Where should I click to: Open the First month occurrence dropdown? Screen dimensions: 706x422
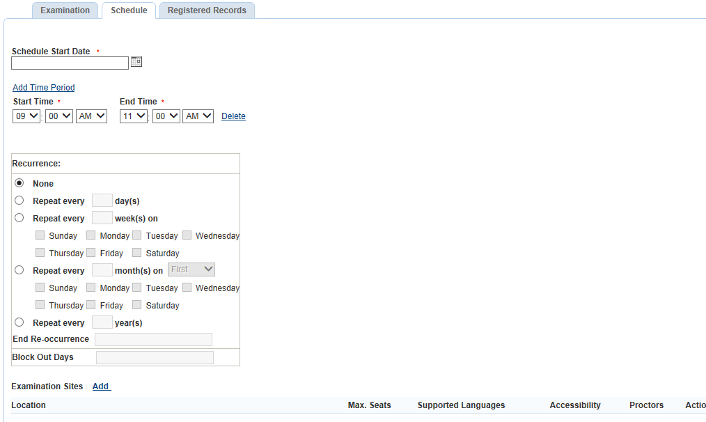(191, 269)
